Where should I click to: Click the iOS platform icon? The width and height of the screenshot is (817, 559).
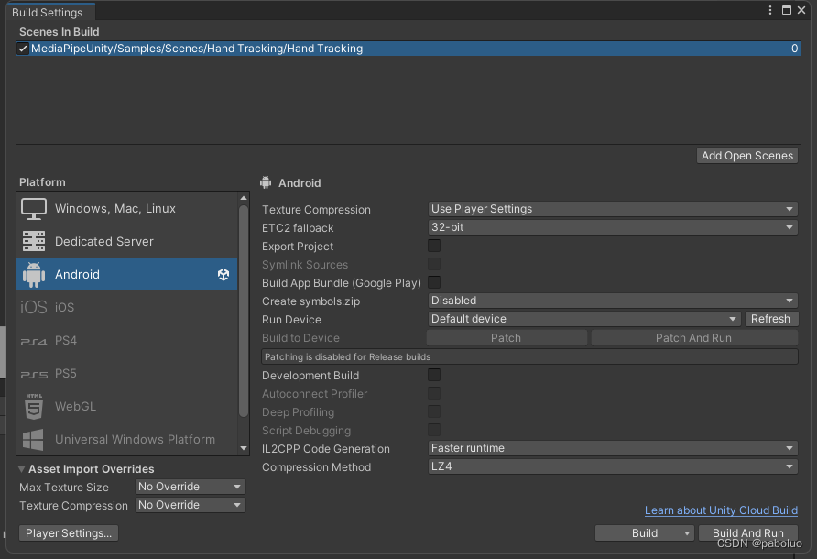34,307
